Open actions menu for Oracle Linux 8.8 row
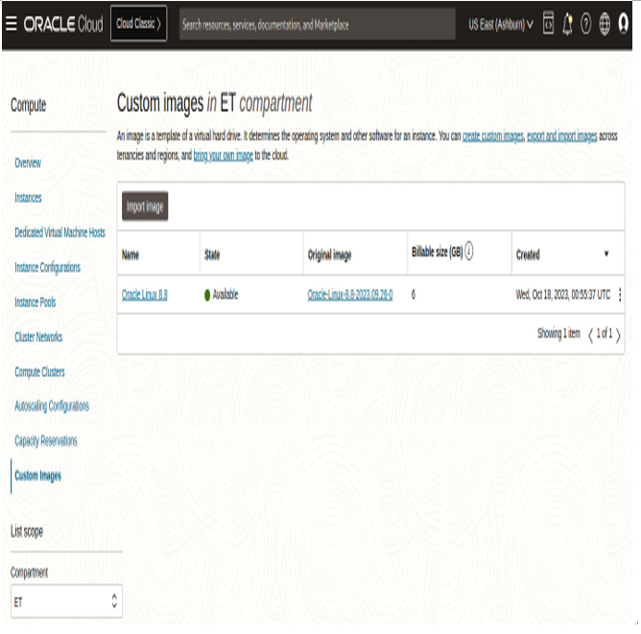641x634 pixels. coord(620,294)
